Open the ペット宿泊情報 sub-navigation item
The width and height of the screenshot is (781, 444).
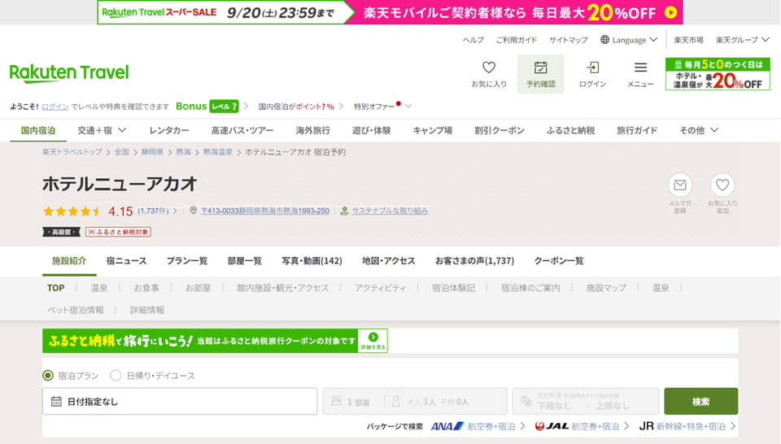pos(76,310)
